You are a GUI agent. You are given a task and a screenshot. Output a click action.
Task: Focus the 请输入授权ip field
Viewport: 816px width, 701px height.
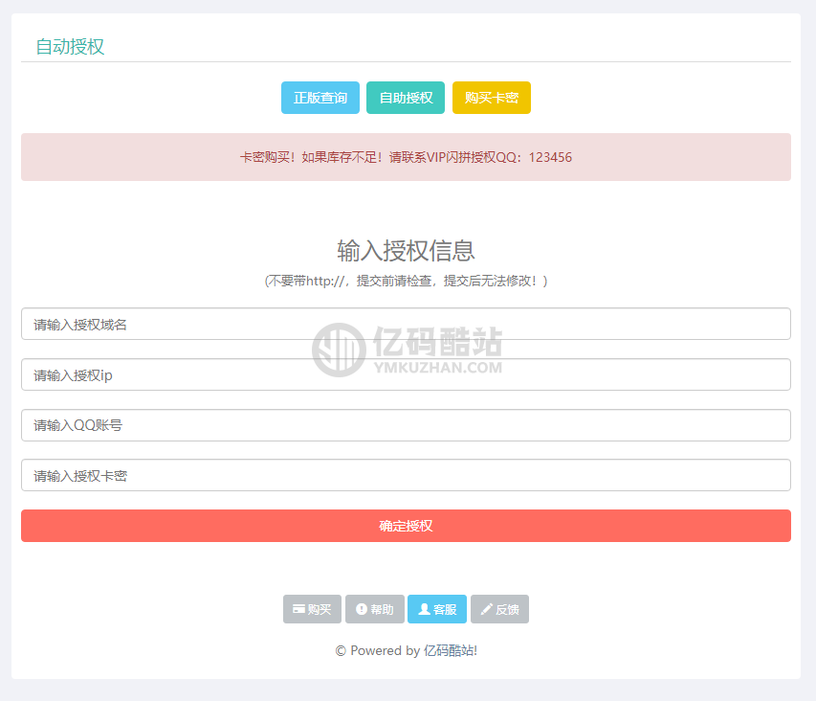406,374
